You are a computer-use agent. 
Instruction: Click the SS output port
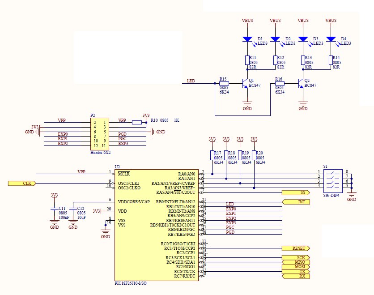click(296, 192)
